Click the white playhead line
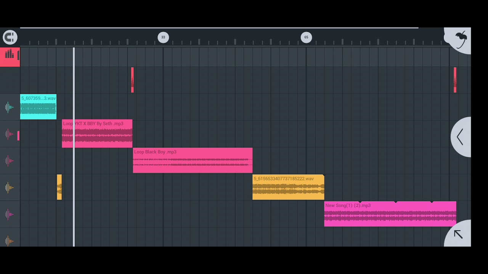 (x=74, y=147)
